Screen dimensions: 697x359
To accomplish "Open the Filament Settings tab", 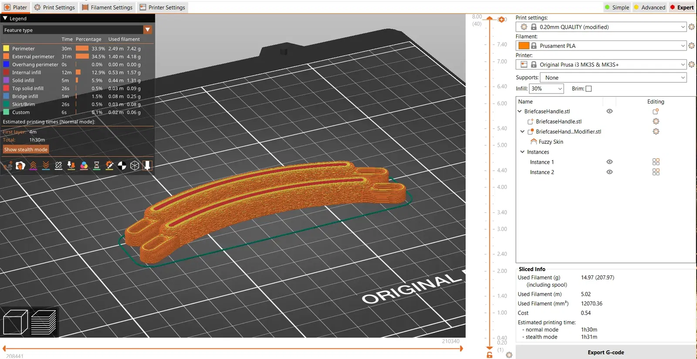I will point(107,7).
